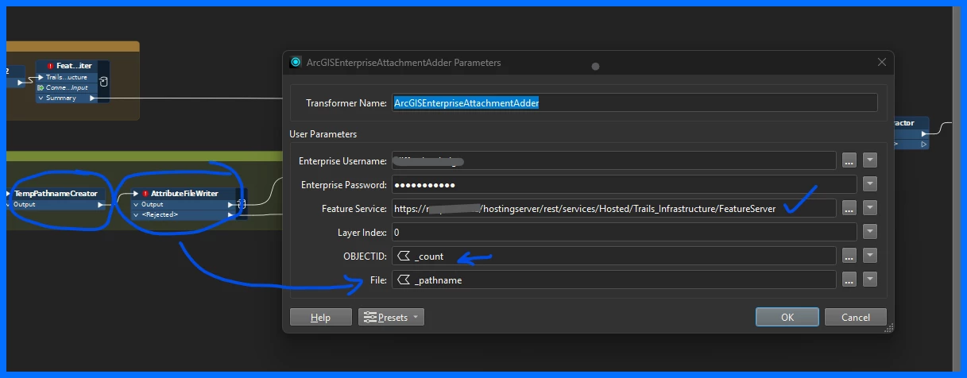Click the Summary port output arrow
The image size is (967, 378).
(93, 98)
